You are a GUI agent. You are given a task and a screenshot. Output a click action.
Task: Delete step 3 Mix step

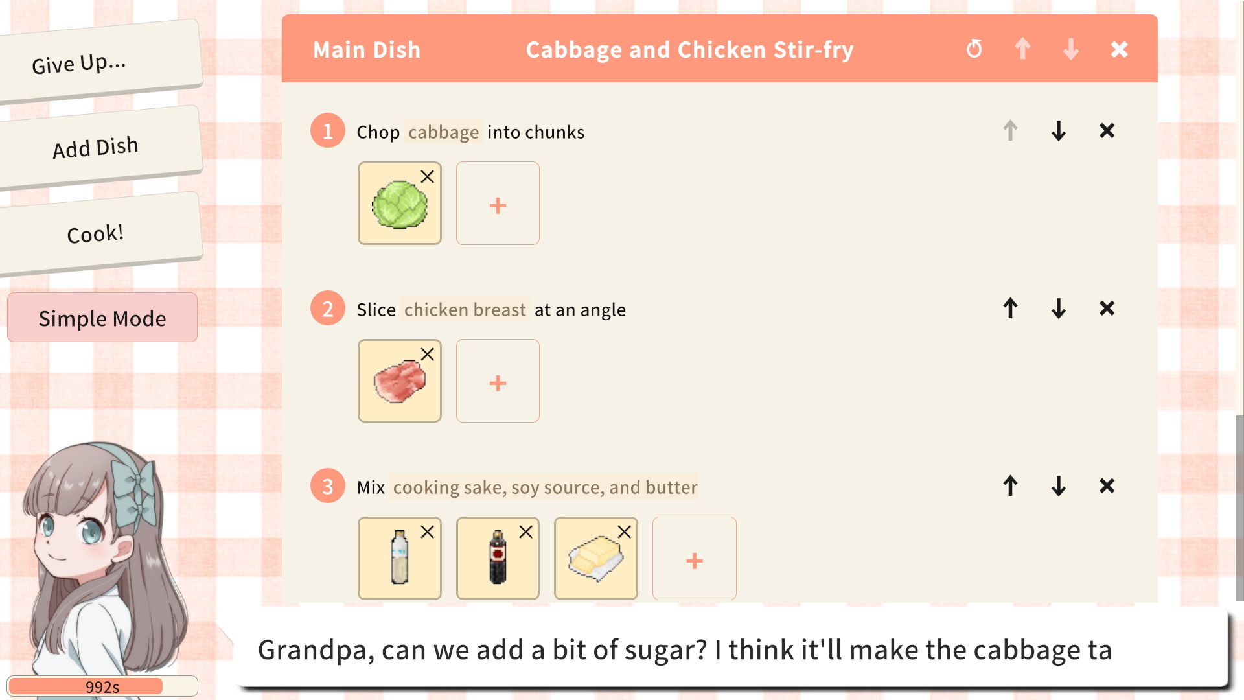pyautogui.click(x=1107, y=486)
